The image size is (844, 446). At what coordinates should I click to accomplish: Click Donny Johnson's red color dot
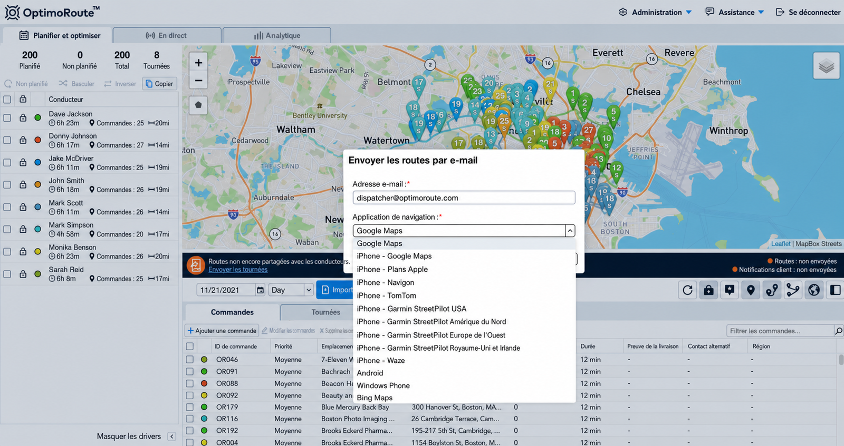point(38,140)
